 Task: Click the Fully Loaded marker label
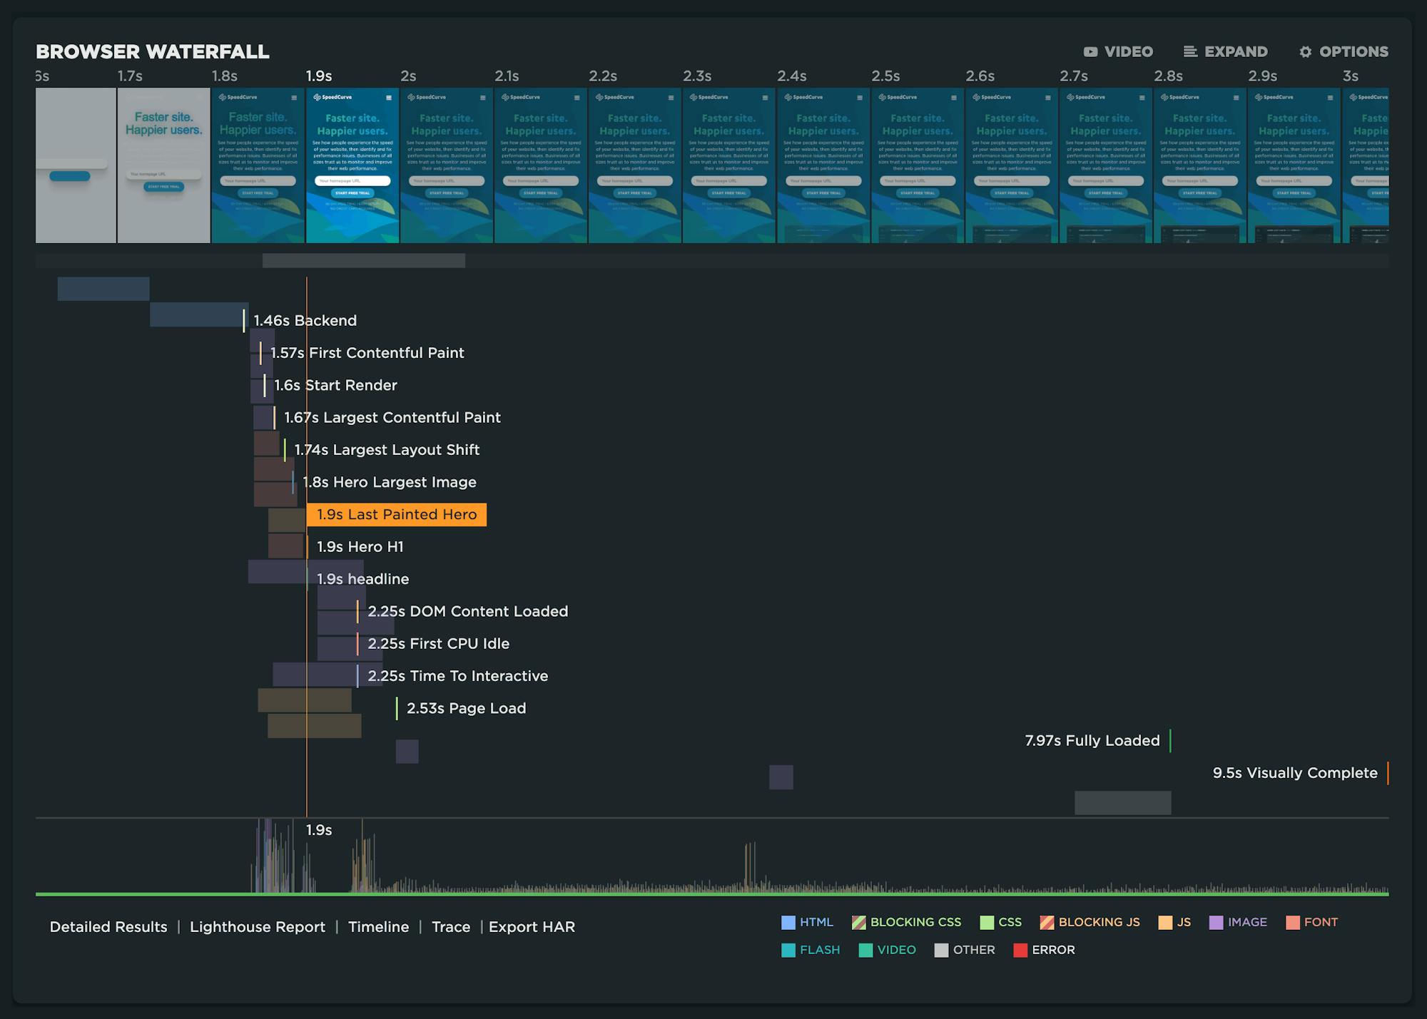(1092, 741)
